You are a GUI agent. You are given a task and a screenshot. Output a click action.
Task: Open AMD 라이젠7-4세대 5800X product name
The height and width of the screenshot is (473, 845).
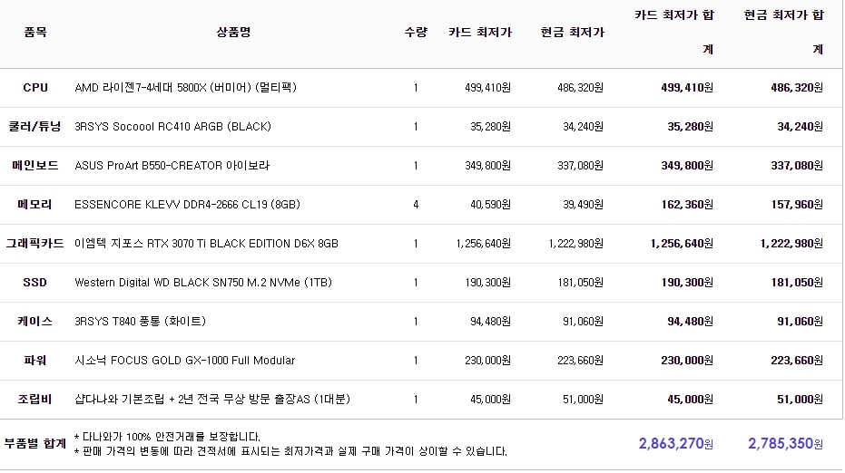[185, 87]
